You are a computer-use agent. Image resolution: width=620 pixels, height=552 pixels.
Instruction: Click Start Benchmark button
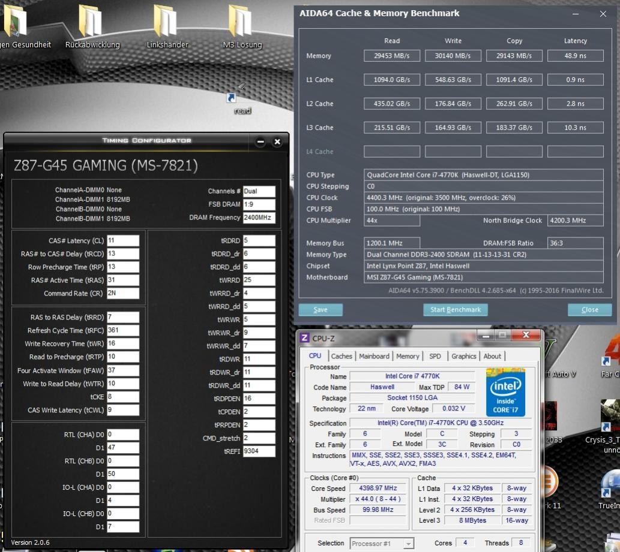click(456, 309)
